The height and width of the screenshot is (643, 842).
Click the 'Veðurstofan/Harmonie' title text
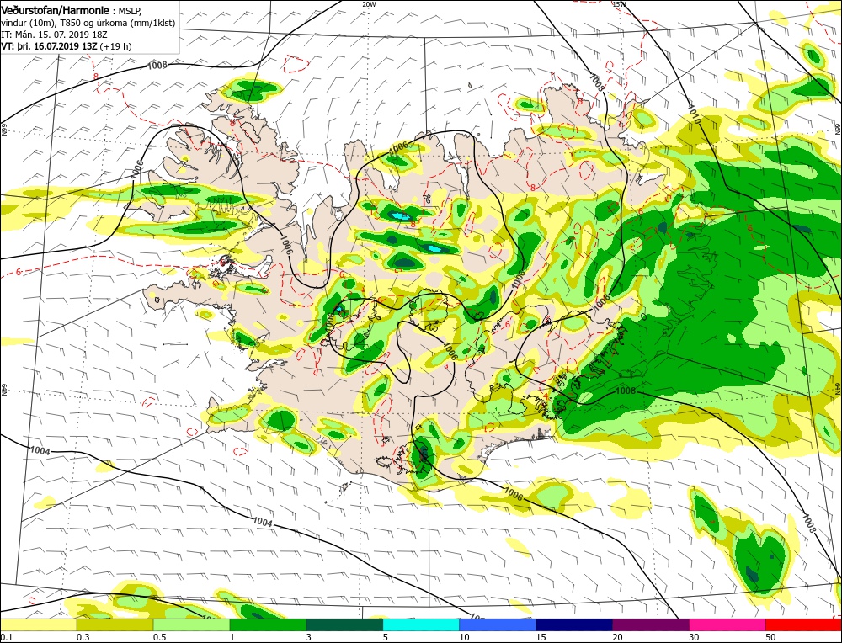pyautogui.click(x=56, y=11)
